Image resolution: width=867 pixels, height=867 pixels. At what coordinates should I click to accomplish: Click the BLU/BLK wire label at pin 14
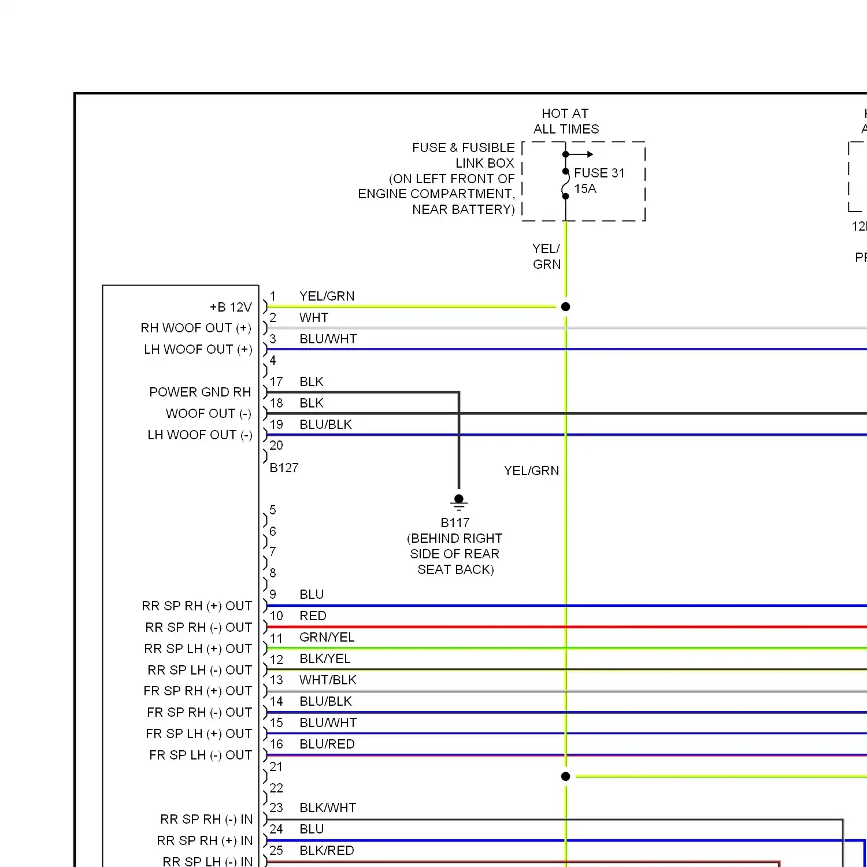pyautogui.click(x=326, y=702)
